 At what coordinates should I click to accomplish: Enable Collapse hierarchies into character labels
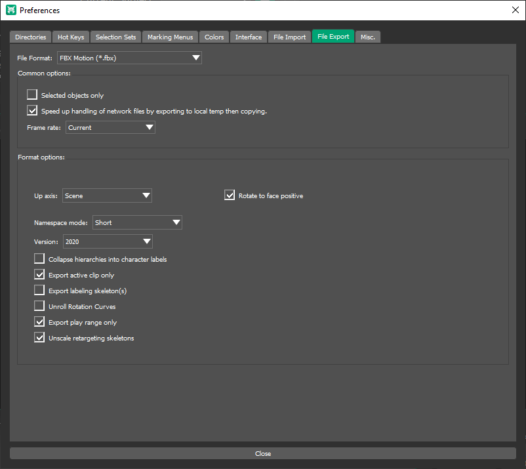(39, 259)
